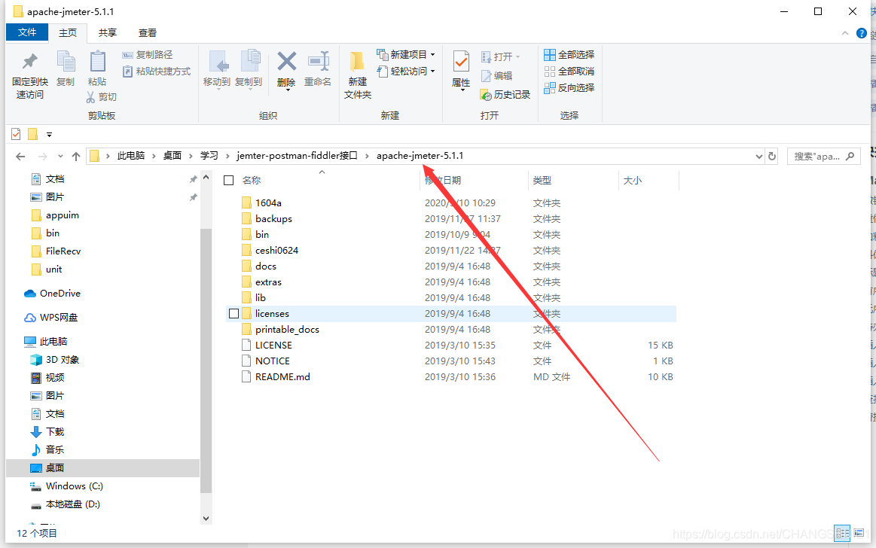
Task: Switch to details view icon in status bar
Action: pyautogui.click(x=842, y=532)
